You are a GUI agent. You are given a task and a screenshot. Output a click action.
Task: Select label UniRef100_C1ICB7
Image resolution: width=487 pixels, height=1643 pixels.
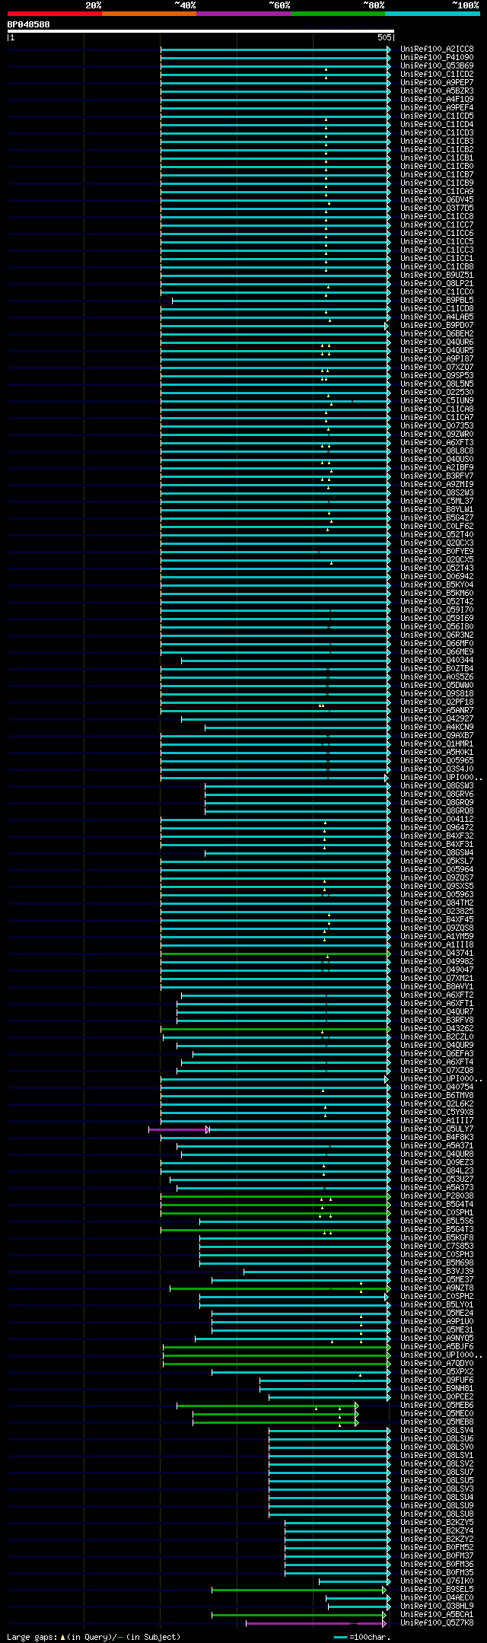pos(437,174)
